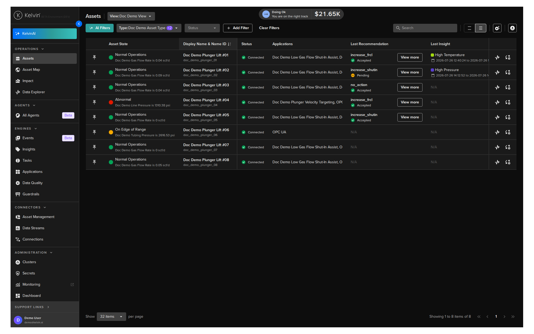534x334 pixels.
Task: Open Data Streams under Connectors
Action: click(x=44, y=228)
